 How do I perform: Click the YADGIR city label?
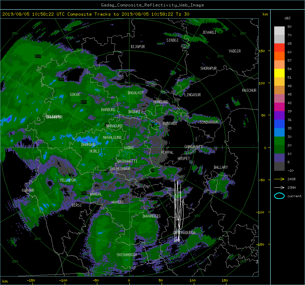(x=235, y=51)
